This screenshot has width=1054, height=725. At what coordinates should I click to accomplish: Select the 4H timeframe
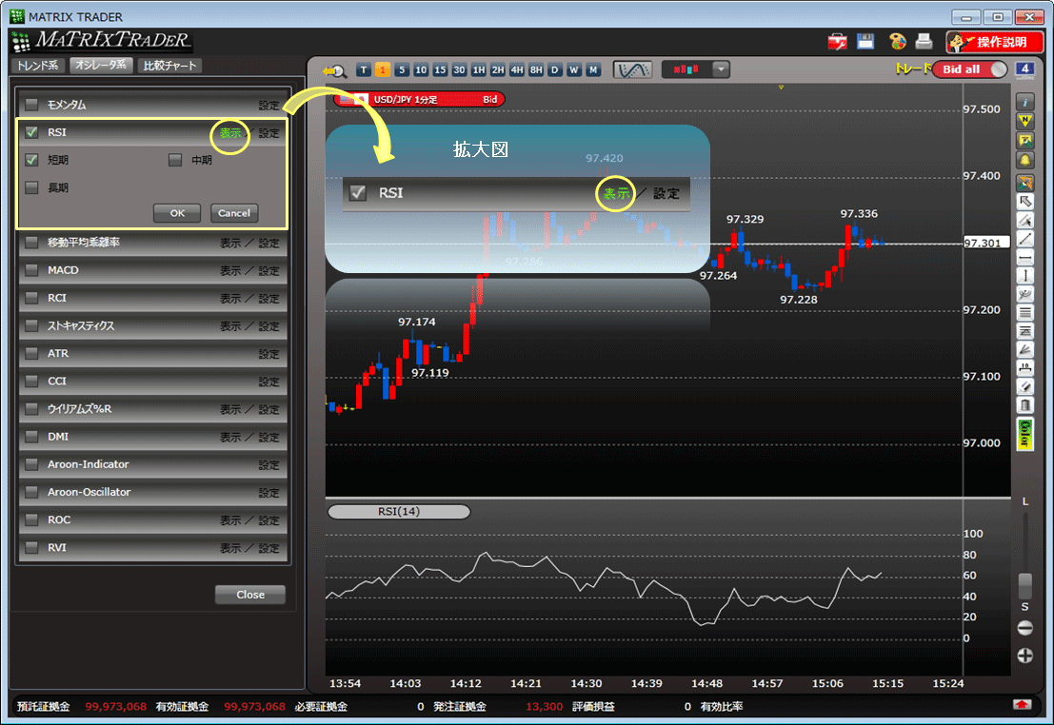(x=517, y=69)
